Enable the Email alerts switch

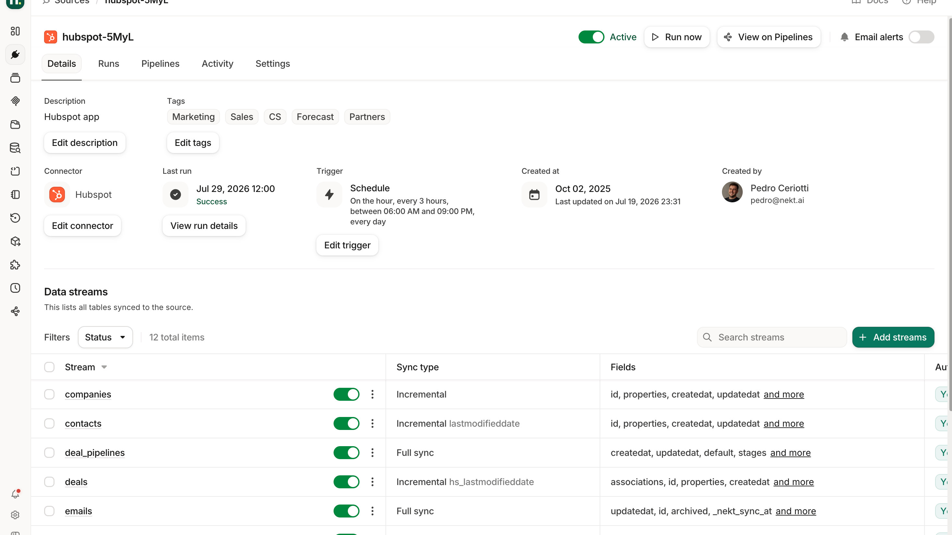[x=922, y=37]
